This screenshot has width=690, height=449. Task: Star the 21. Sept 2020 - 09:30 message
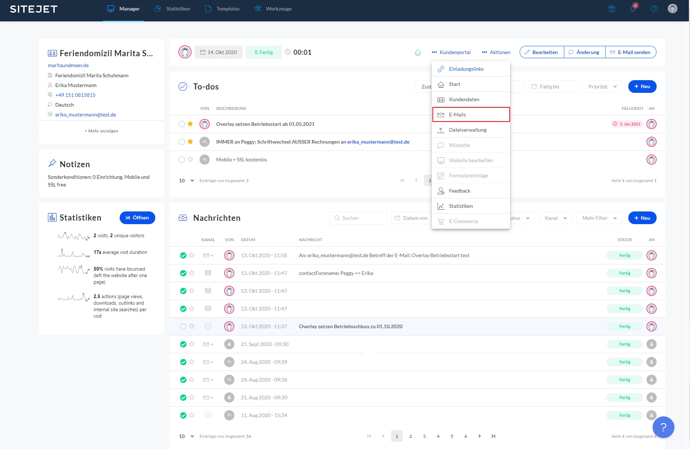[x=192, y=344]
